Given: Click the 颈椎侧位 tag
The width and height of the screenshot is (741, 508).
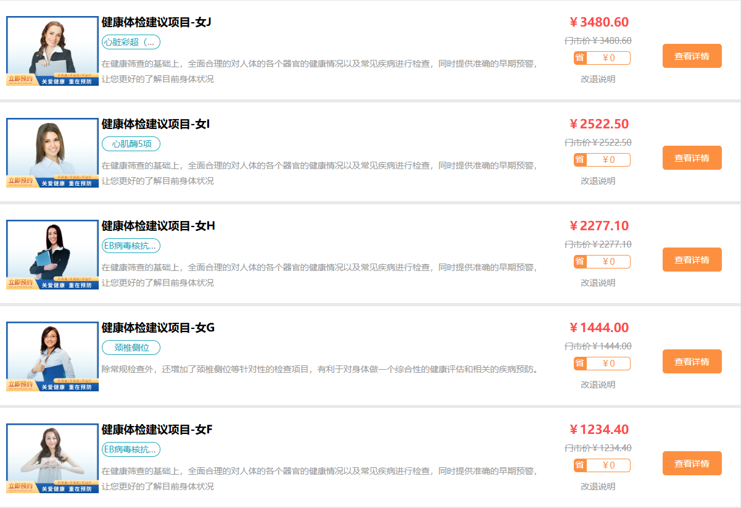Looking at the screenshot, I should click(x=131, y=348).
